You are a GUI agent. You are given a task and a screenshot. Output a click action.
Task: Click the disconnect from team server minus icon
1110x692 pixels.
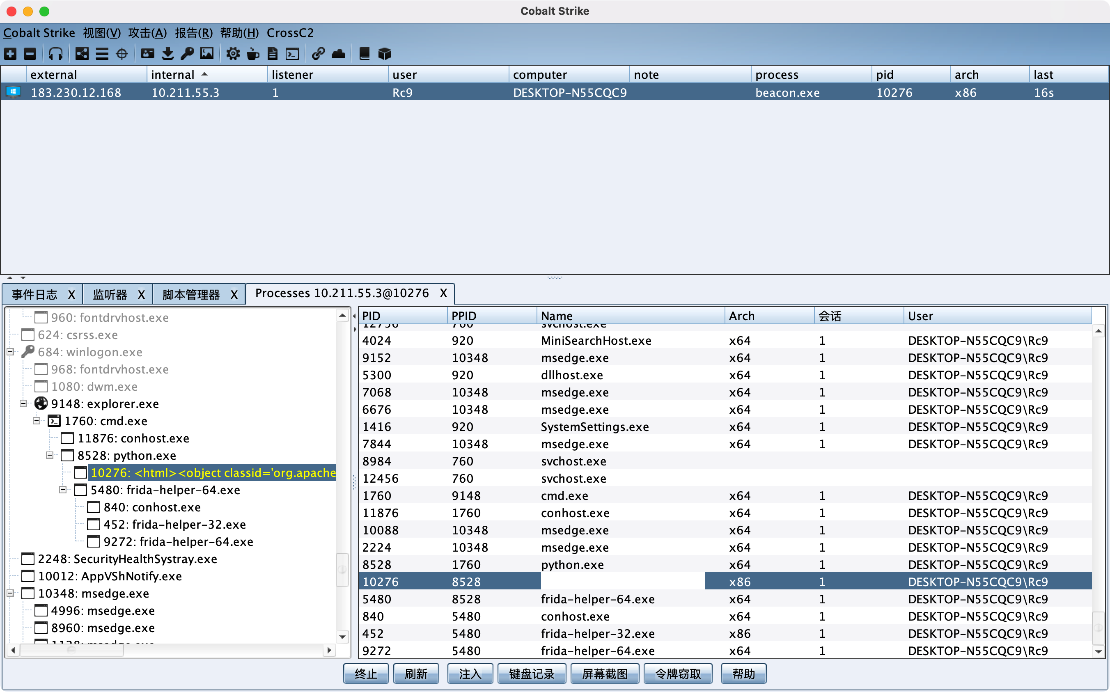pyautogui.click(x=30, y=54)
